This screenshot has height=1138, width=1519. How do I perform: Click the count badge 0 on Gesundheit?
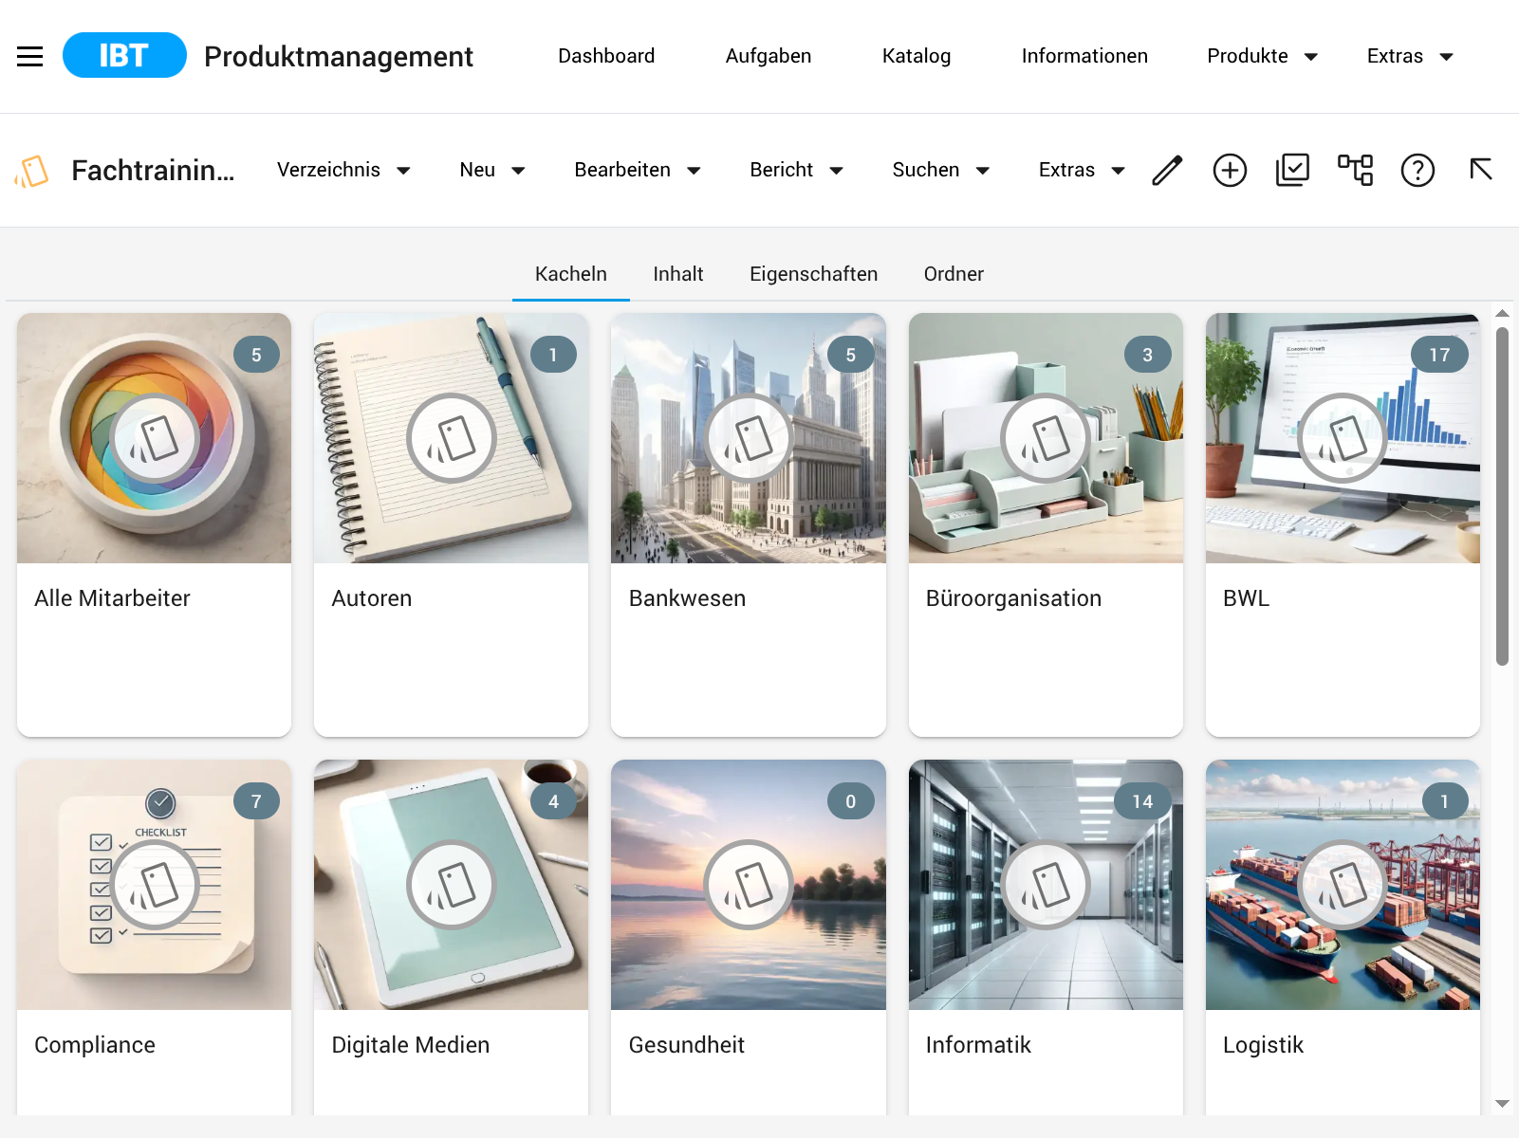(x=851, y=801)
